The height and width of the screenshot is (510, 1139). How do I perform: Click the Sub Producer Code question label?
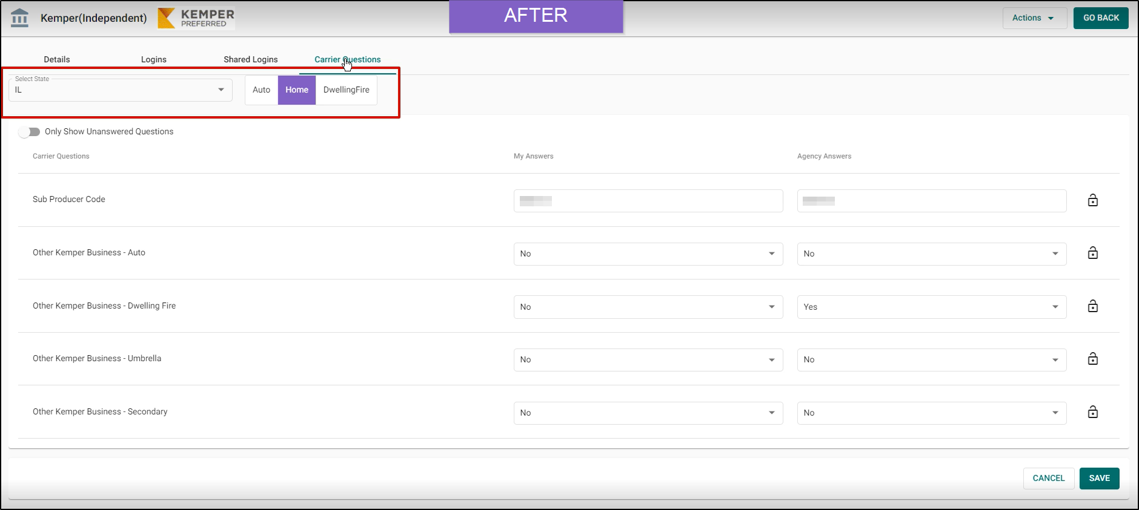pyautogui.click(x=69, y=199)
